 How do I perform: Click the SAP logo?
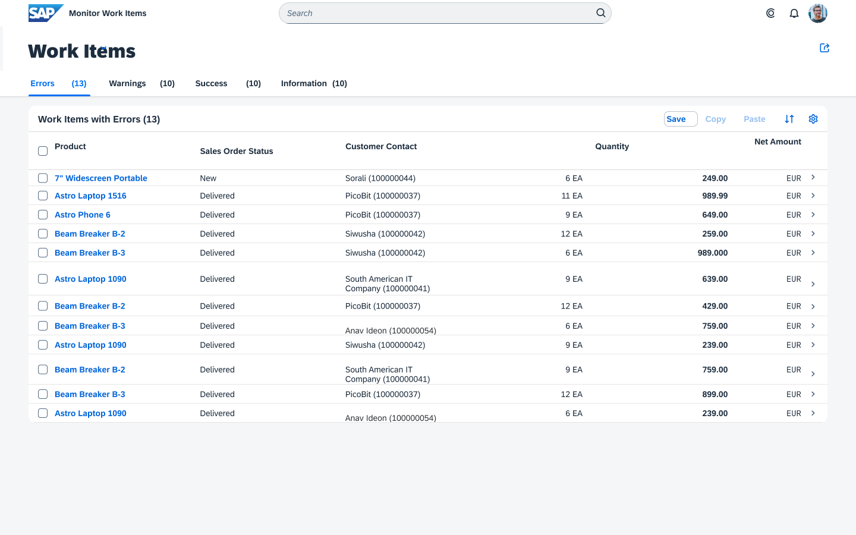(x=46, y=13)
